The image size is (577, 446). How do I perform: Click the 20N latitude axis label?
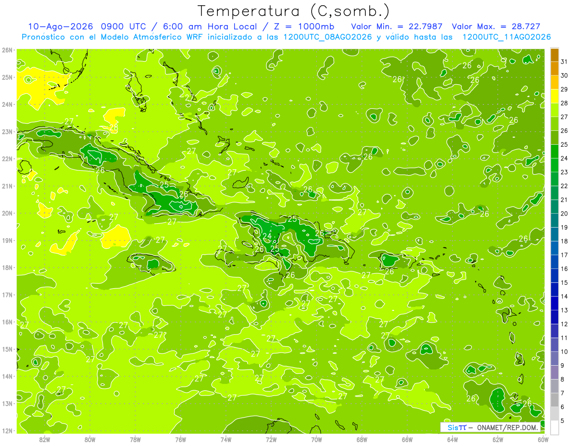pos(7,213)
